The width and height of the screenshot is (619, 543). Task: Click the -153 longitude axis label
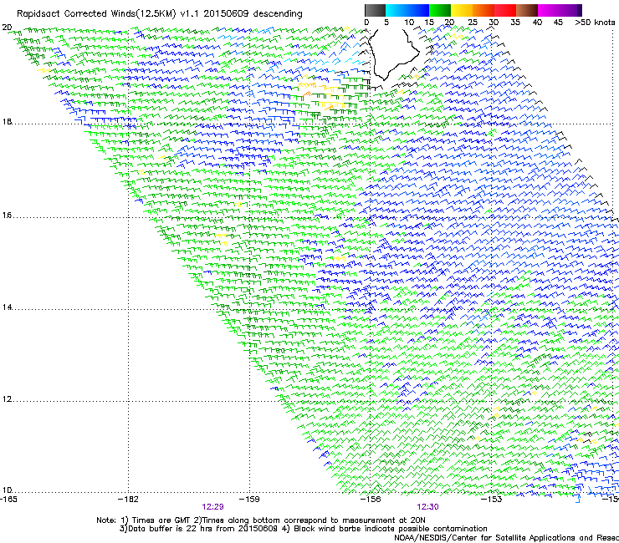[x=492, y=499]
